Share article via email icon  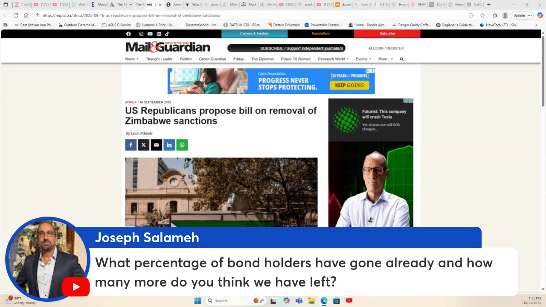(x=156, y=145)
